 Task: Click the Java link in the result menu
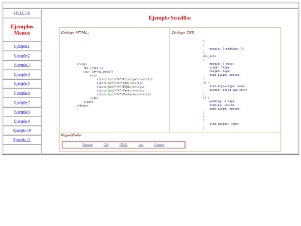click(x=140, y=145)
